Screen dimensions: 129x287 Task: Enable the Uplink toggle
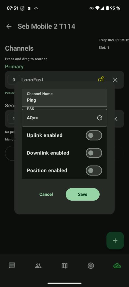tap(94, 135)
